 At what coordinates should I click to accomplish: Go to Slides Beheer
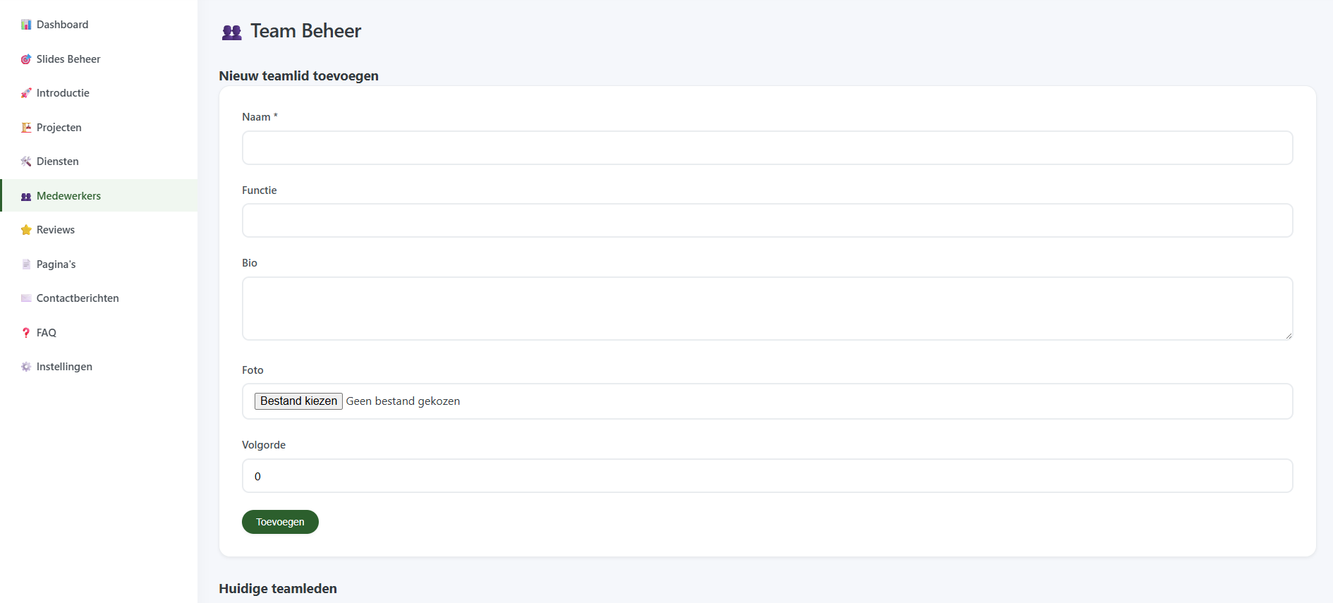pyautogui.click(x=99, y=59)
